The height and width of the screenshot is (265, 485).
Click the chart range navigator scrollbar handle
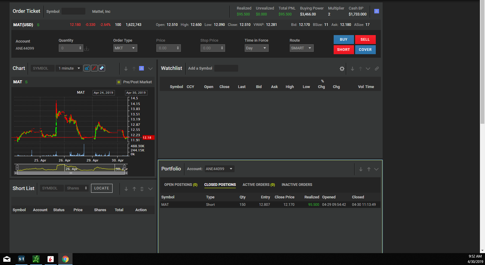tap(71, 173)
